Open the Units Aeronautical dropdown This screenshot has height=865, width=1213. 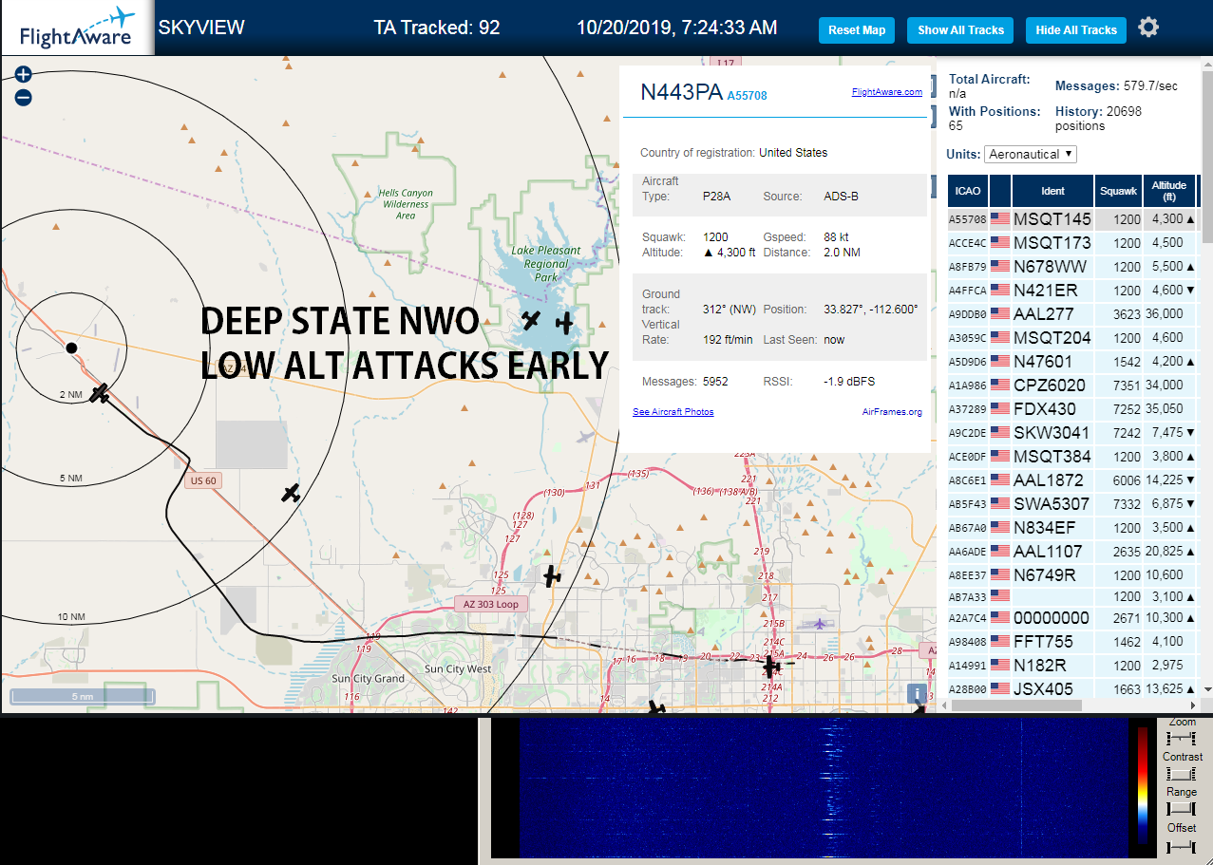point(1031,154)
